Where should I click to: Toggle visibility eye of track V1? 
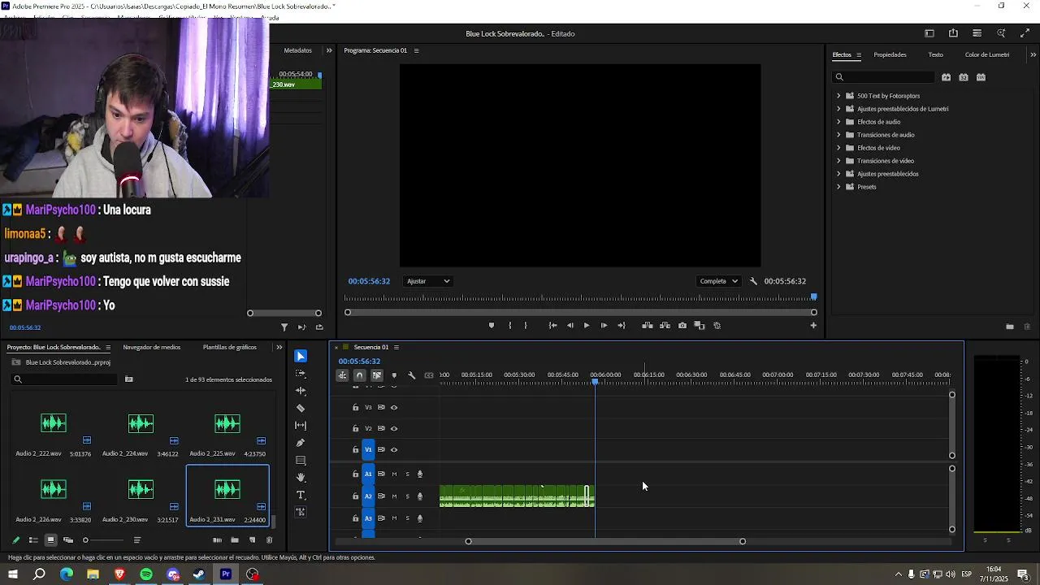394,449
